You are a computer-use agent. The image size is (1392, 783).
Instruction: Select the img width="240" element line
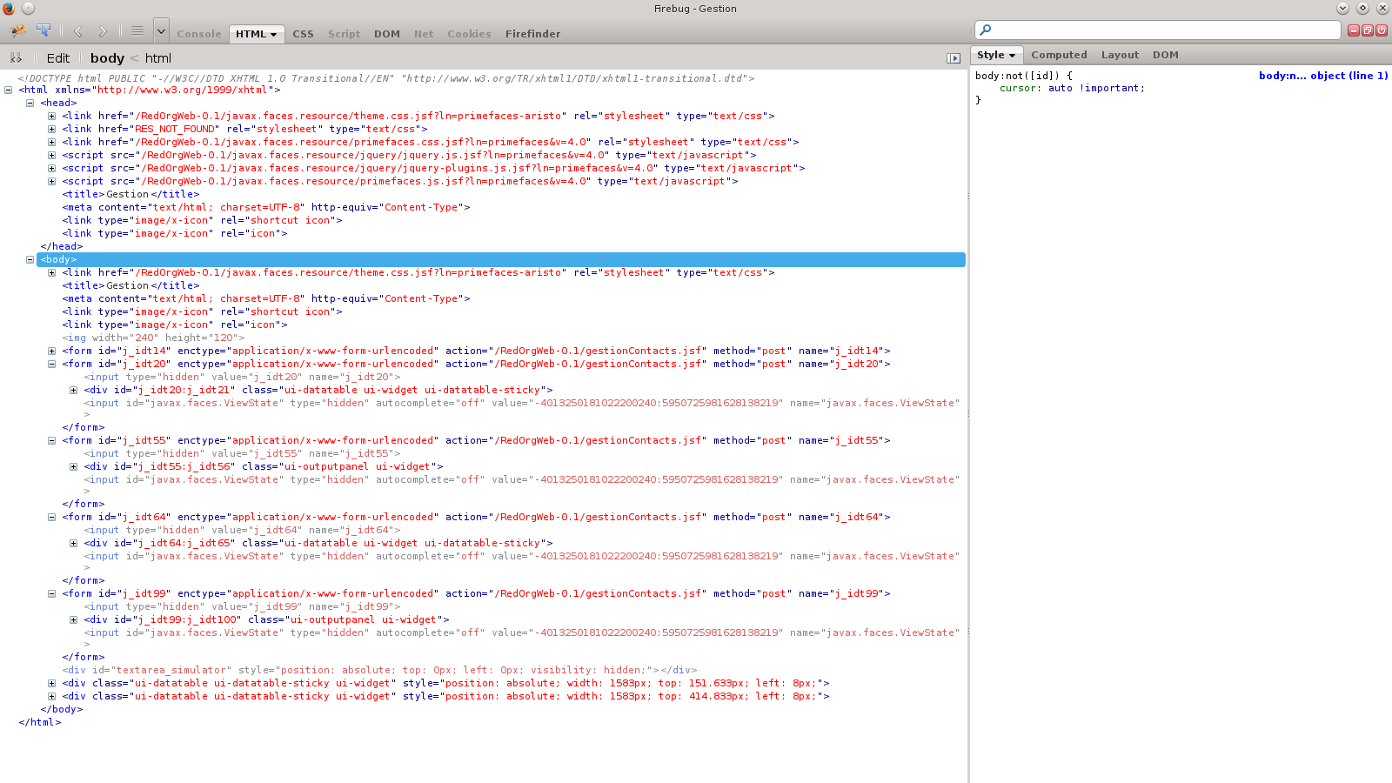[x=153, y=338]
